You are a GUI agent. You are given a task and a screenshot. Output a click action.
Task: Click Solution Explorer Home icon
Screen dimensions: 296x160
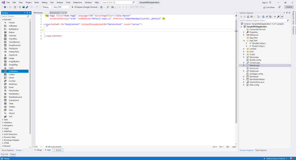pos(248,17)
